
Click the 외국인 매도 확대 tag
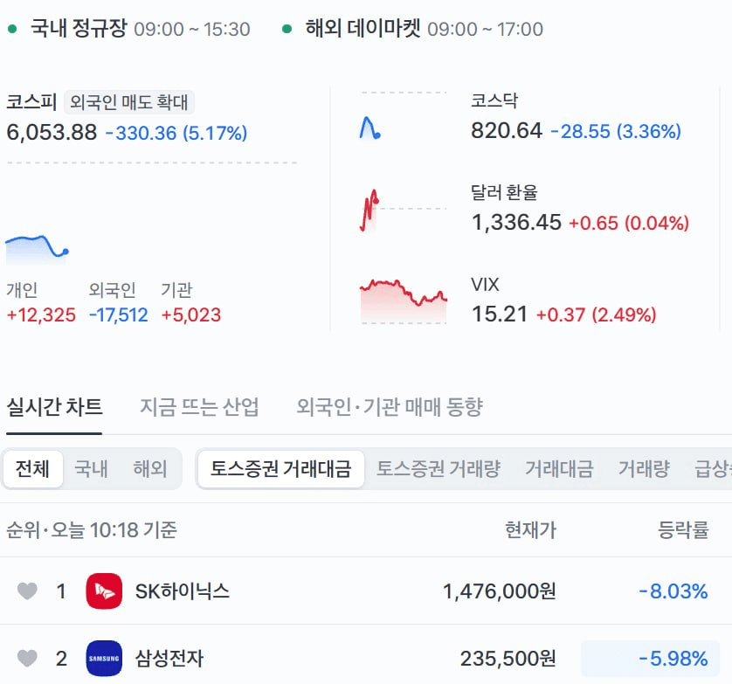point(129,102)
